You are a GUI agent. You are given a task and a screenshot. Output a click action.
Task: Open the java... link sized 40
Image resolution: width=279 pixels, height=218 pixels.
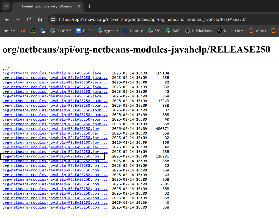tap(55, 92)
